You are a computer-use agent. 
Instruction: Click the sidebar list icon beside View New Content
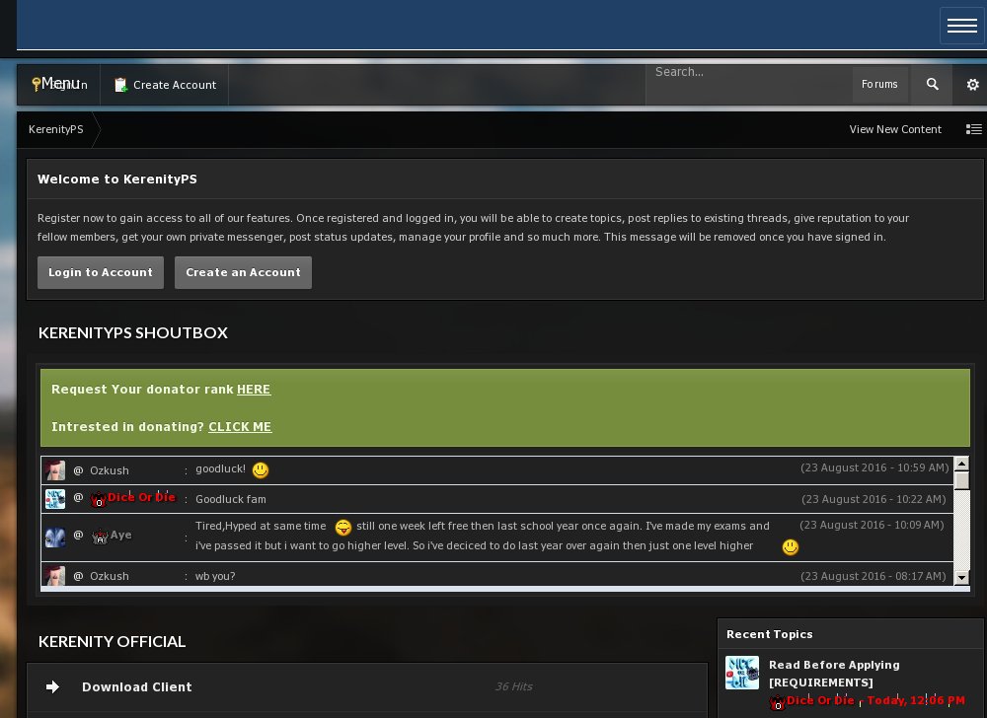coord(973,129)
